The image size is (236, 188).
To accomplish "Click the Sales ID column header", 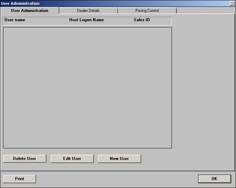I will point(142,20).
